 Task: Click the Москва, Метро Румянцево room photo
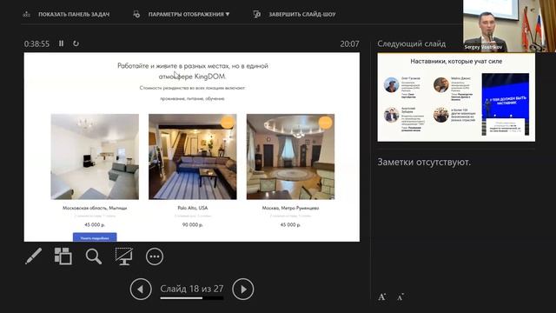click(x=290, y=156)
